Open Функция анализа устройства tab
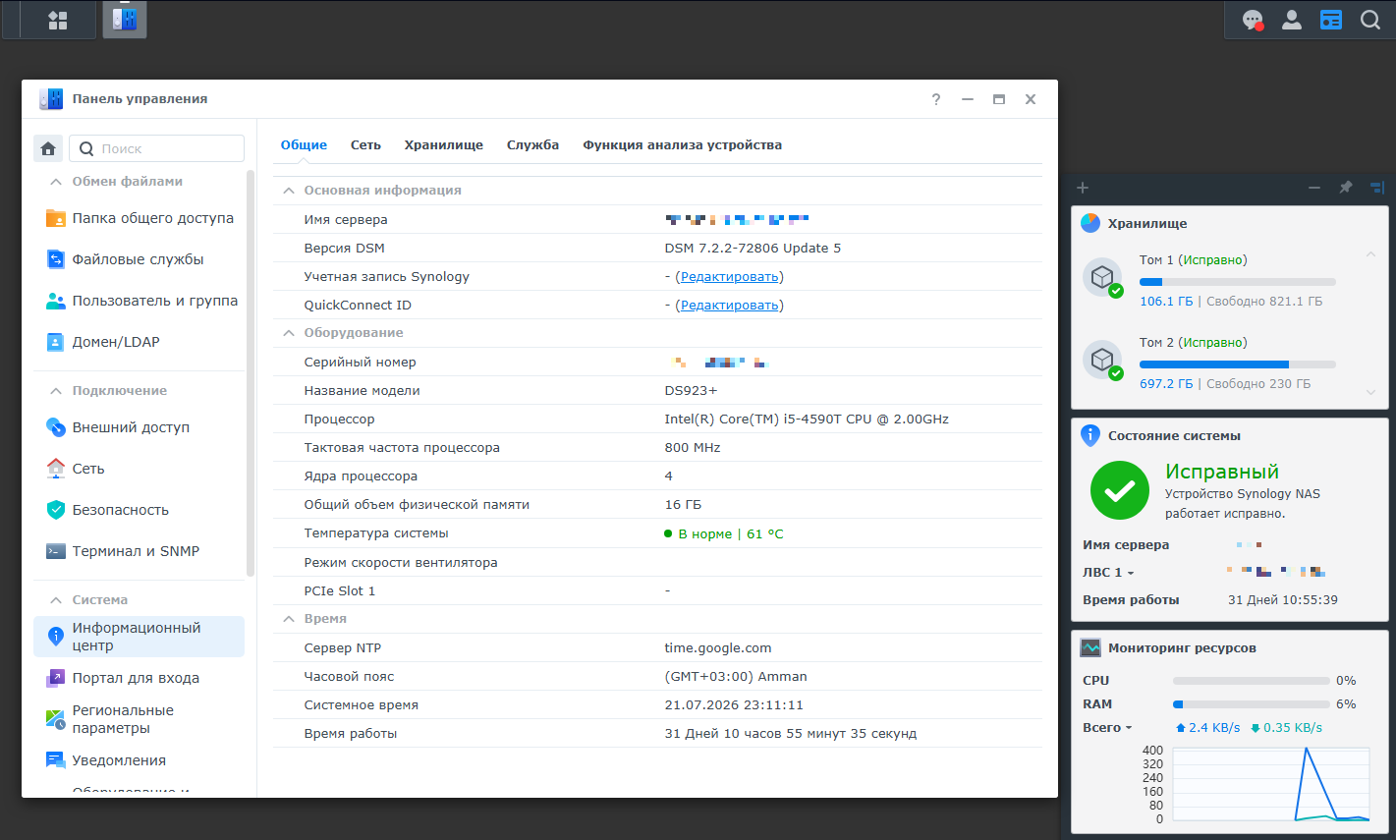The height and width of the screenshot is (840, 1396). point(683,145)
